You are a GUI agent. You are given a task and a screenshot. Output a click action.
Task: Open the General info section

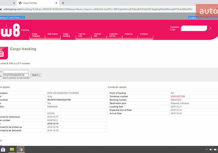click(x=97, y=35)
